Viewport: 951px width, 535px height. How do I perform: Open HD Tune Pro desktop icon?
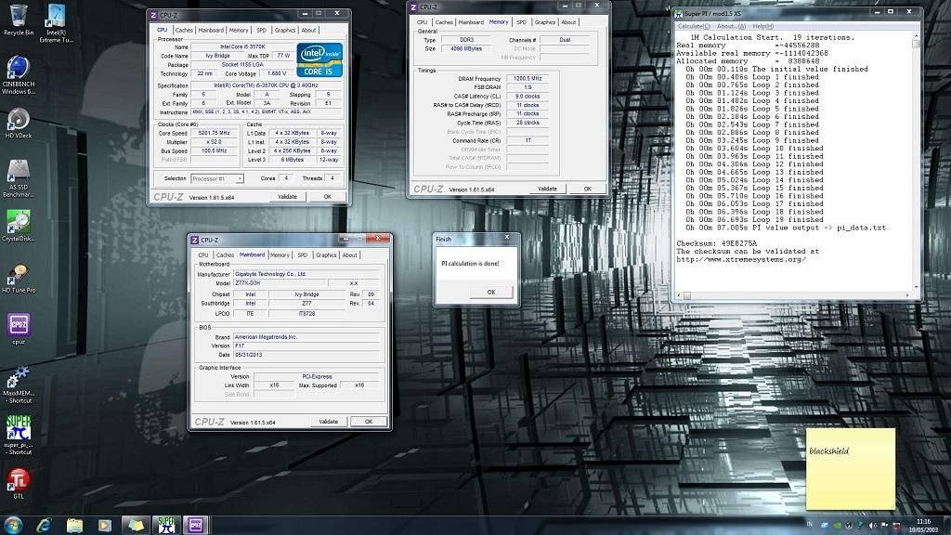[19, 279]
